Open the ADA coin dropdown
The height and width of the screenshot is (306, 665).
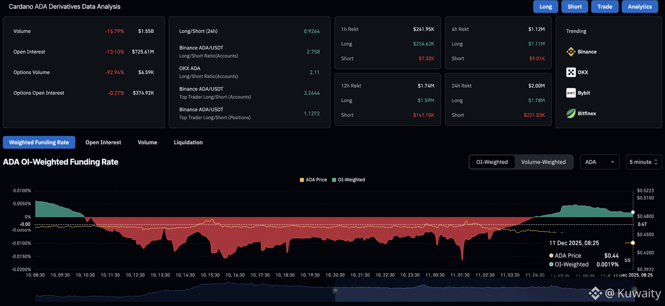[x=599, y=162]
